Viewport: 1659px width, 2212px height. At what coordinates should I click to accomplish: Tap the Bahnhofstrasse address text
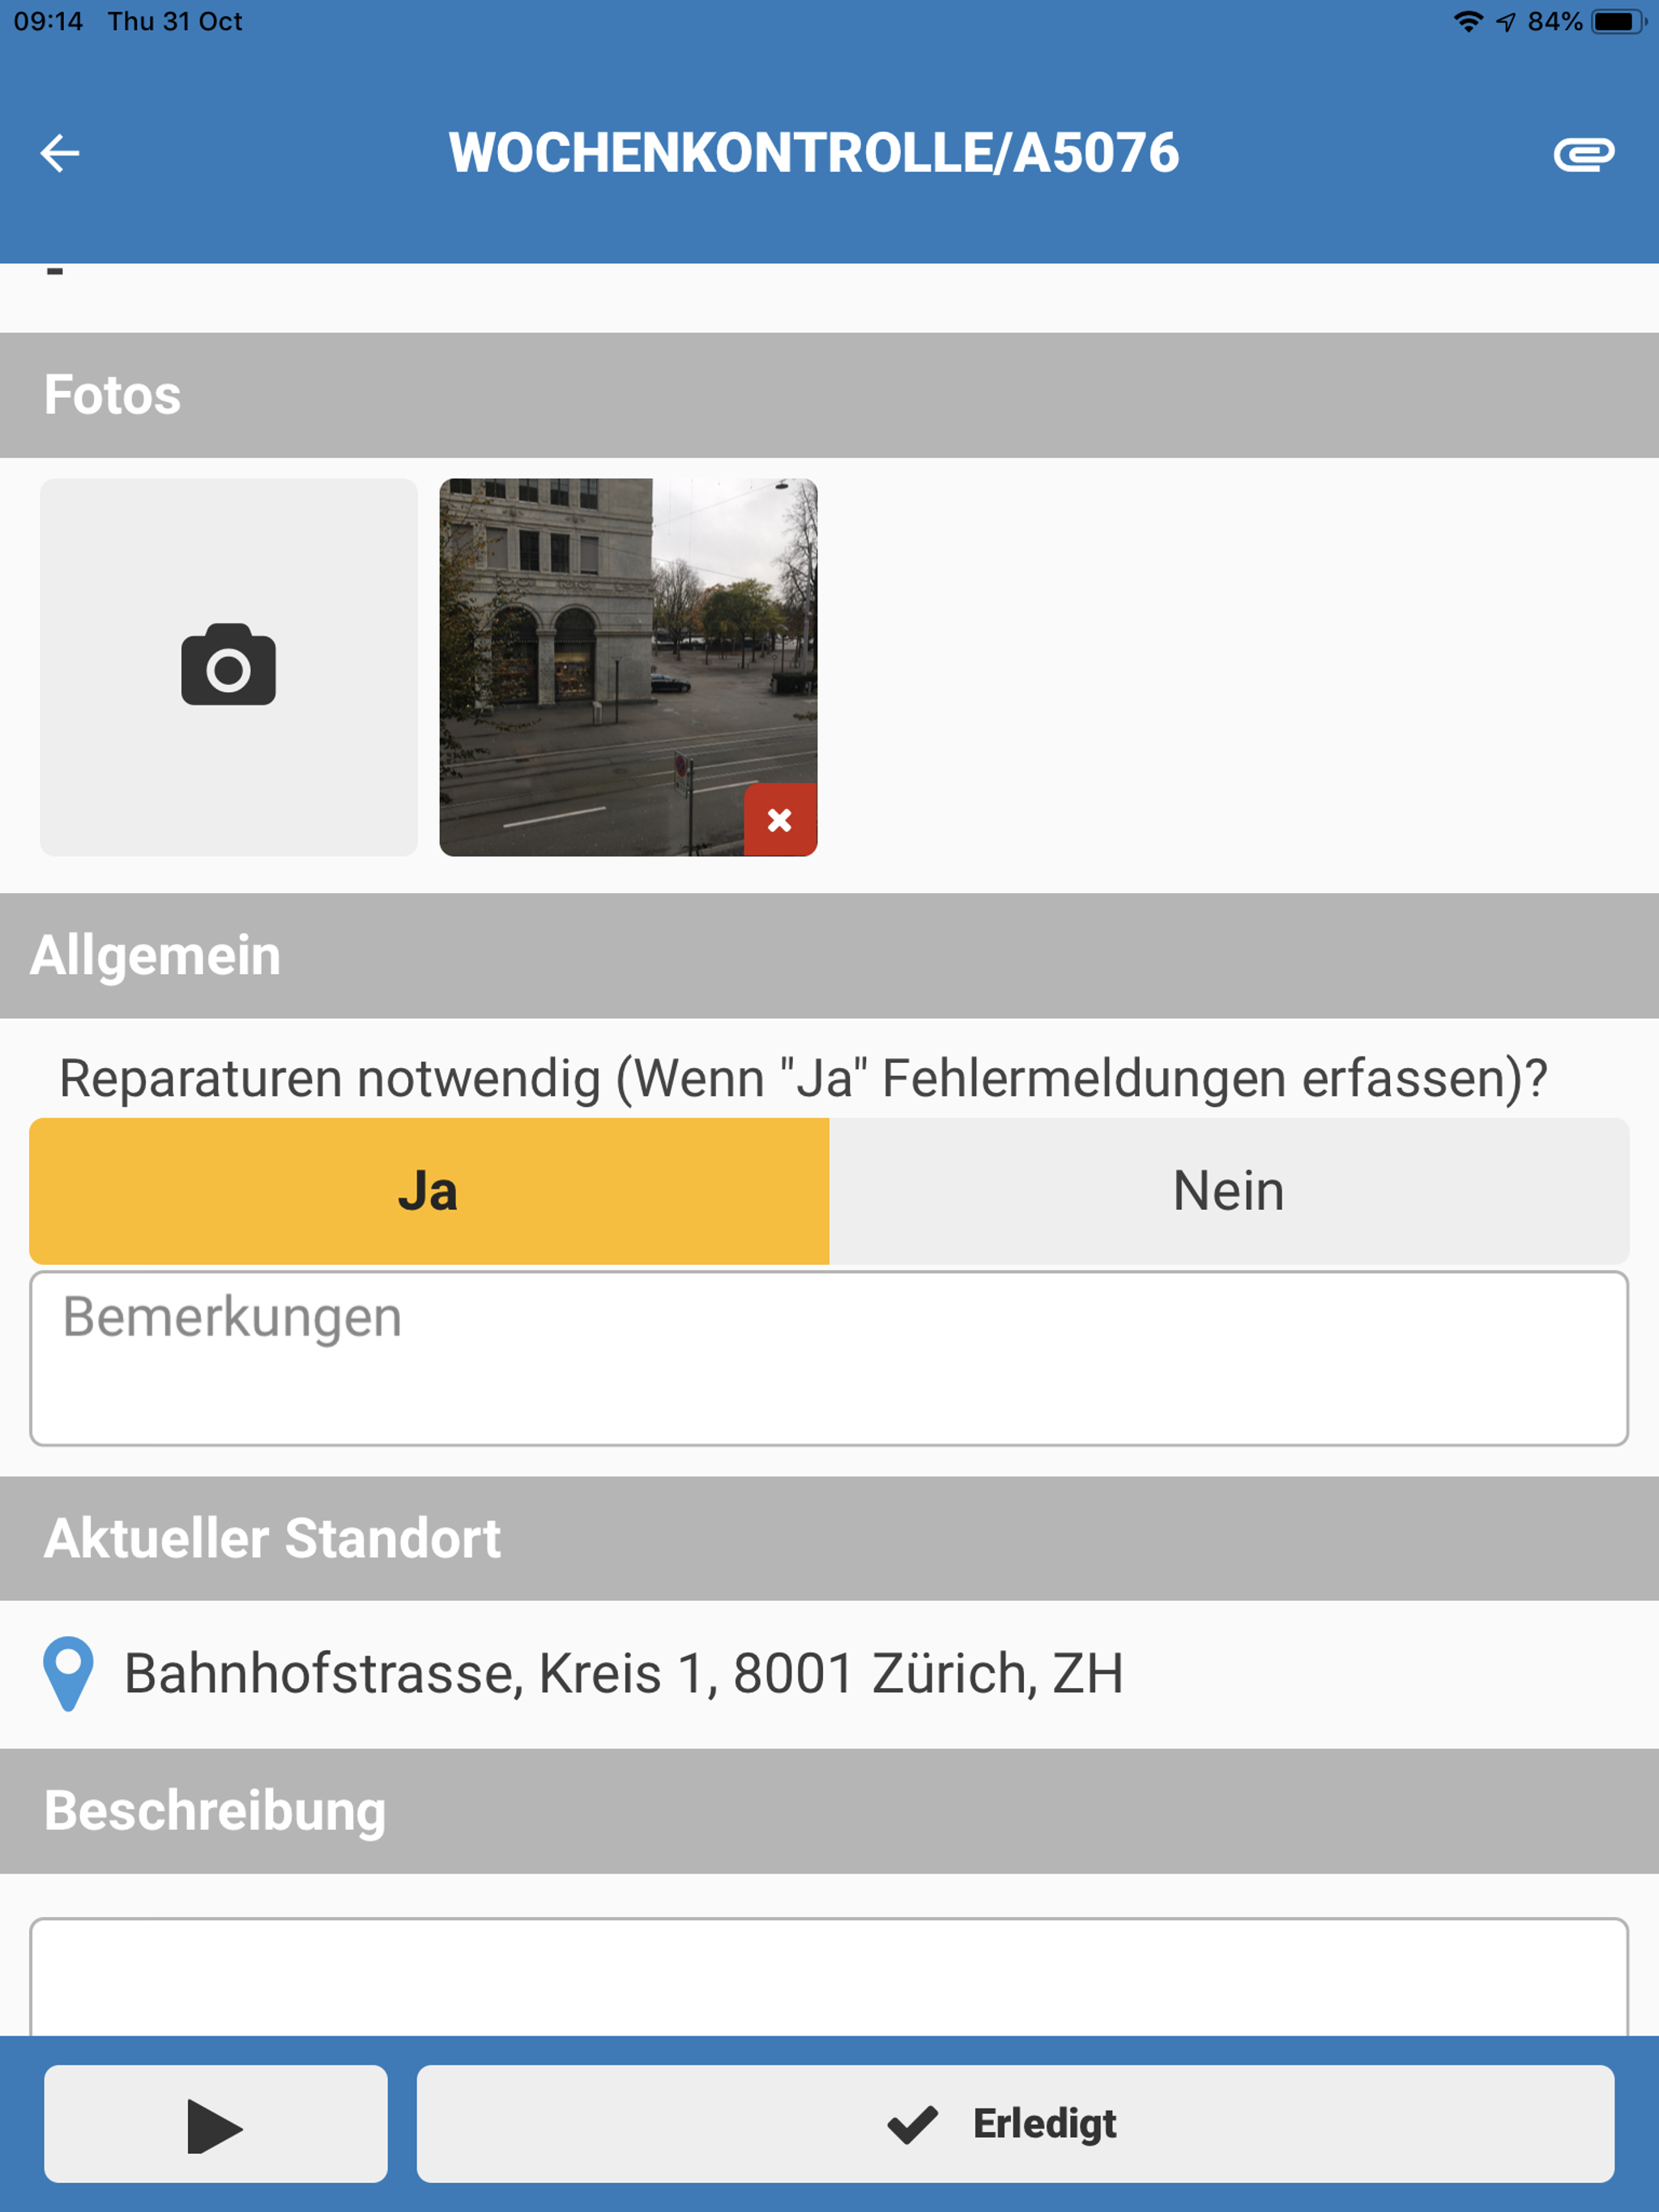(x=624, y=1673)
